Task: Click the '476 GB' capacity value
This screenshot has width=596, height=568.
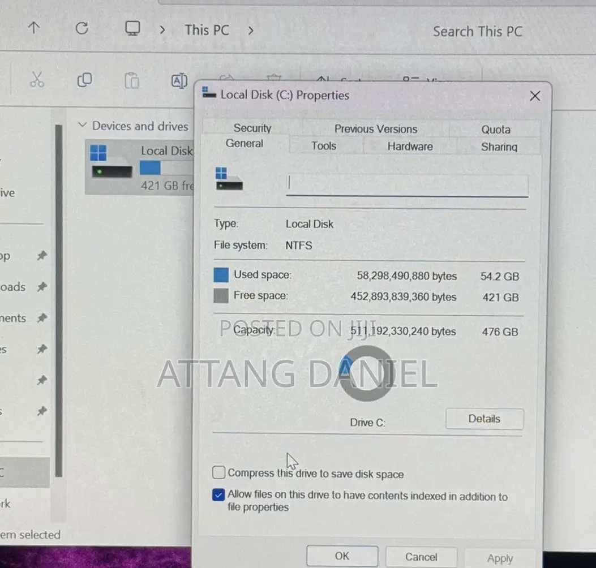Action: click(500, 332)
